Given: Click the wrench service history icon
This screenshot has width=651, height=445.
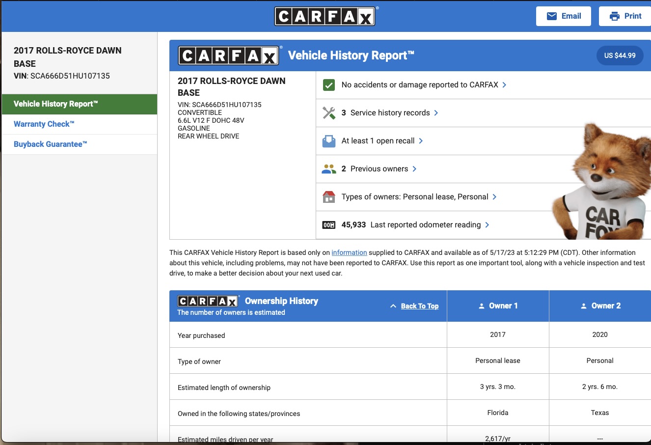Looking at the screenshot, I should pos(329,113).
